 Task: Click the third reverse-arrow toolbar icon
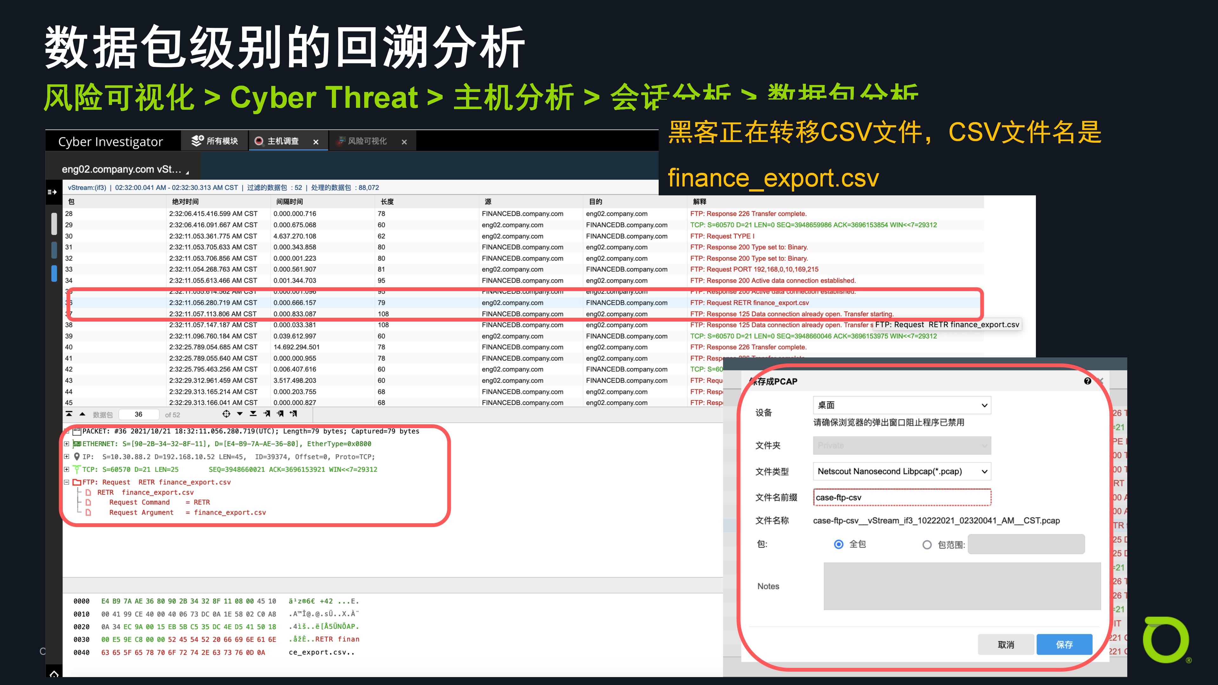tap(293, 414)
